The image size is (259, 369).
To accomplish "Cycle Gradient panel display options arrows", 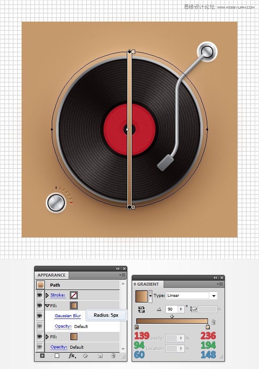I will click(135, 284).
